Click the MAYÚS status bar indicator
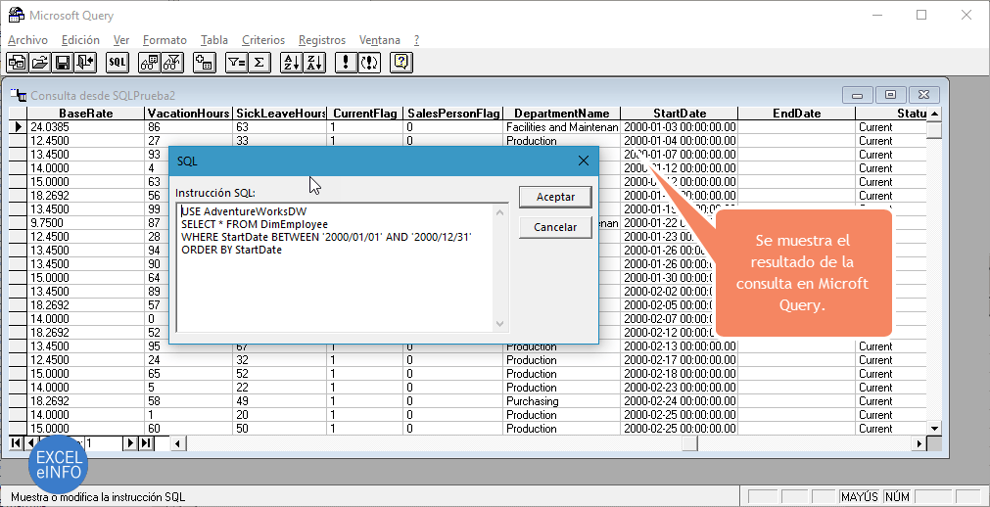Image resolution: width=990 pixels, height=507 pixels. point(860,497)
